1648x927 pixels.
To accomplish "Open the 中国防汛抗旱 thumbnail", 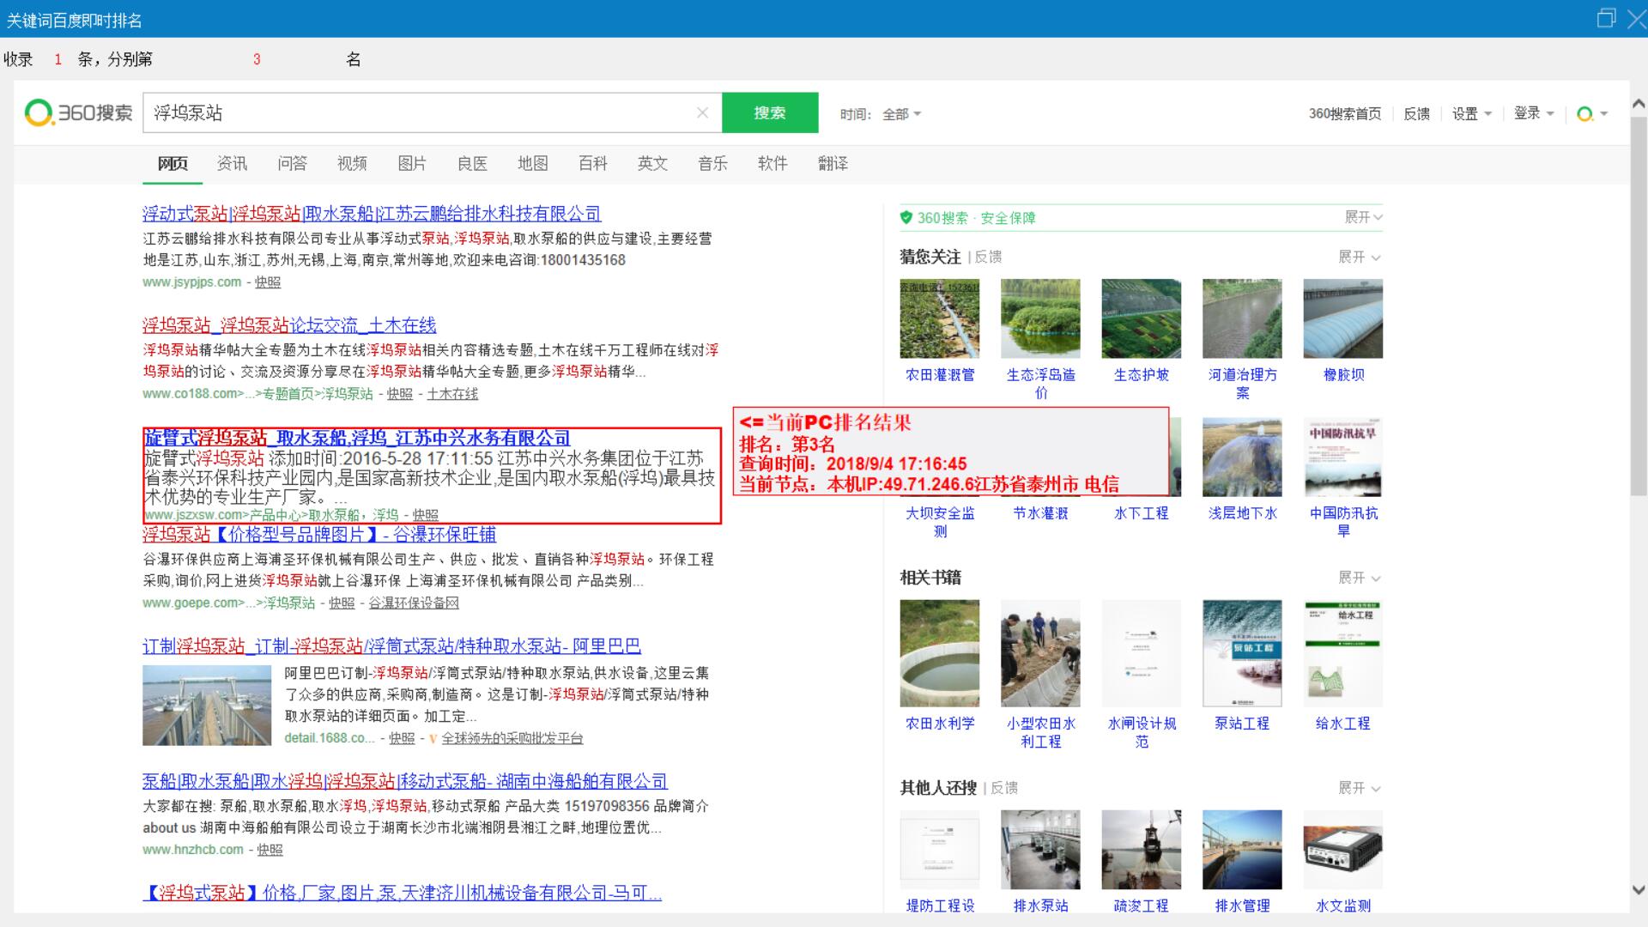I will tap(1342, 457).
